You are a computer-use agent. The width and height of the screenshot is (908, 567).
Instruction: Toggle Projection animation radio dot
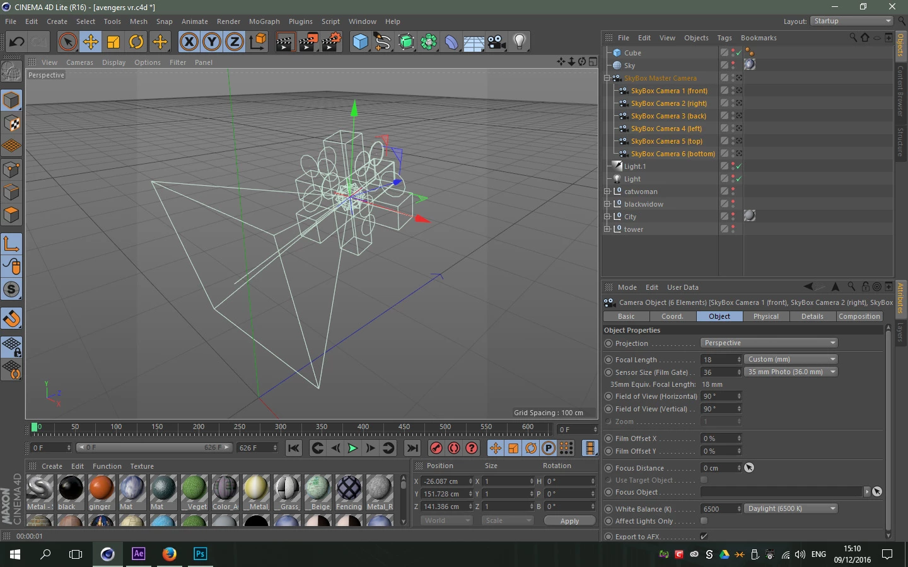pos(608,343)
